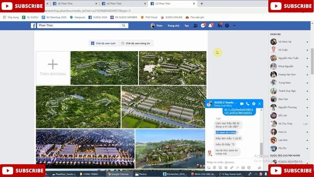Open the Ứng dụng apps bookmark
The width and height of the screenshot is (314, 177).
(11, 18)
